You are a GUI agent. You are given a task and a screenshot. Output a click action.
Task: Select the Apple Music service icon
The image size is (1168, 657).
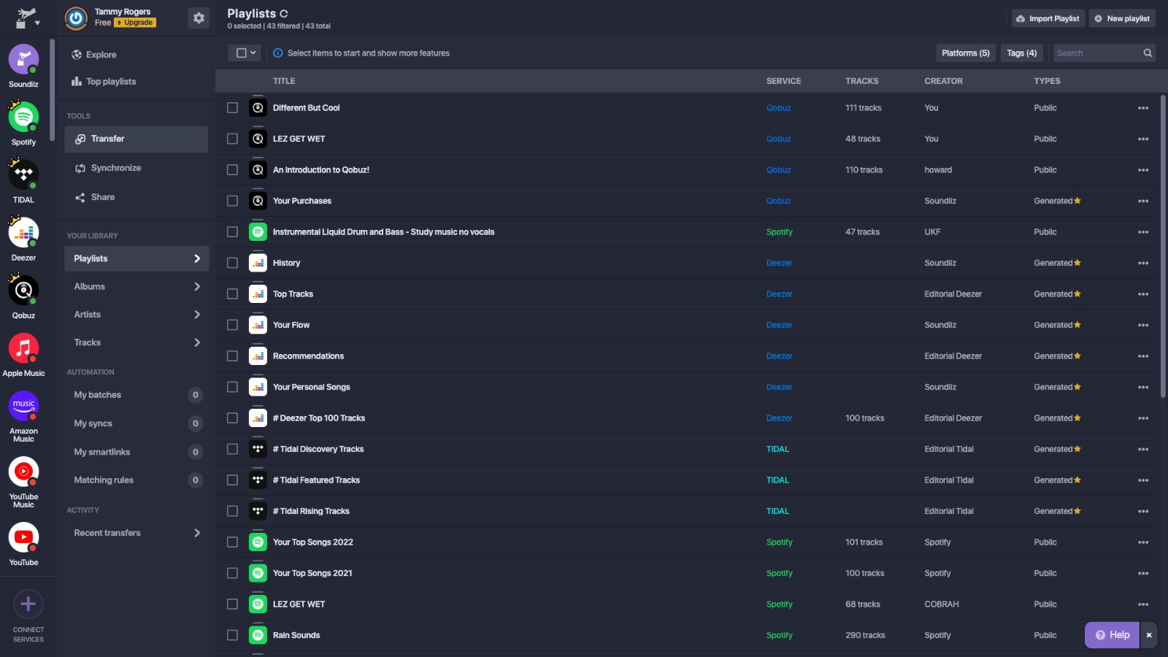pos(23,348)
